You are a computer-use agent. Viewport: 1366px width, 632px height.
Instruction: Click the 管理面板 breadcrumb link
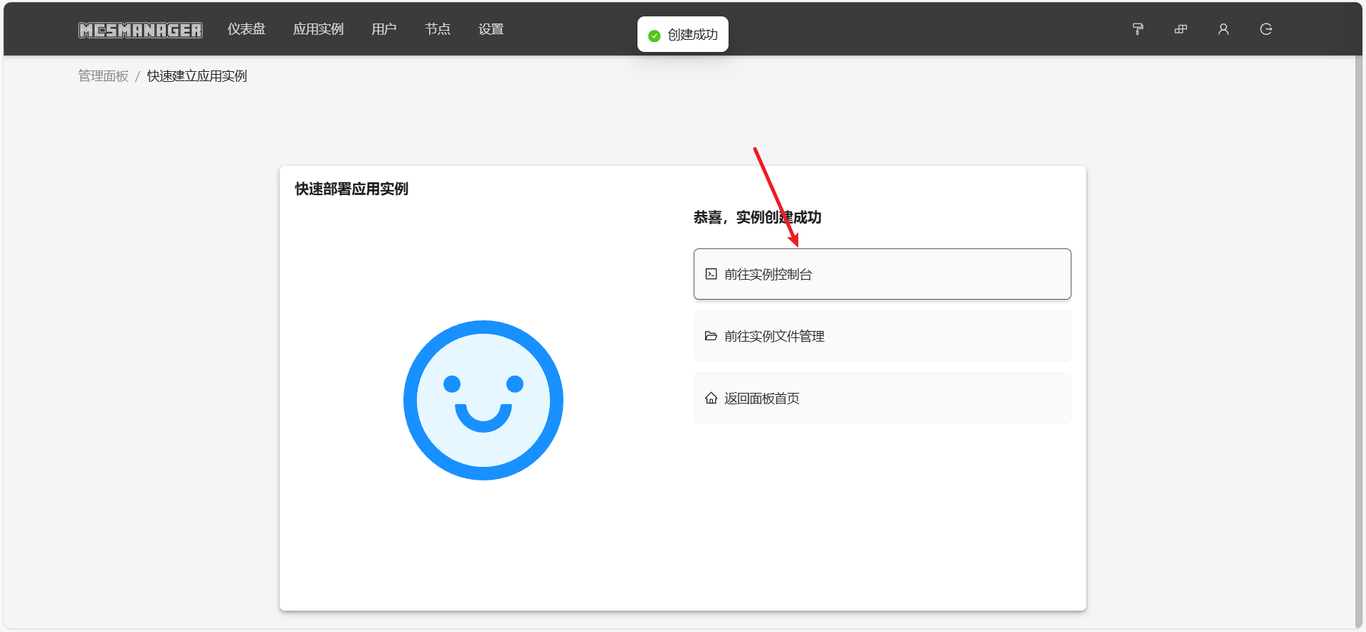pos(103,76)
